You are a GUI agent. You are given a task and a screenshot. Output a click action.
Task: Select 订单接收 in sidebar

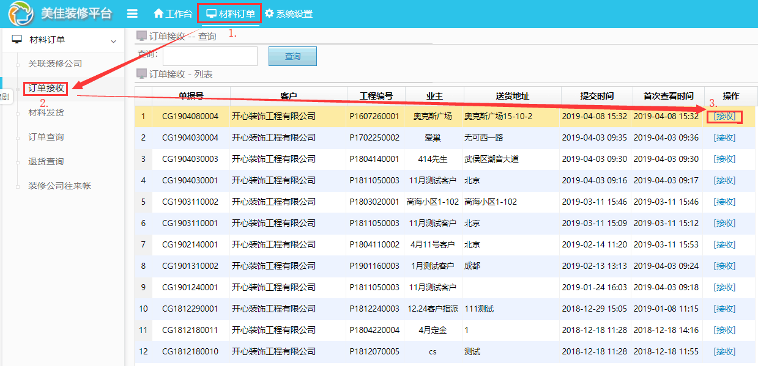[x=46, y=88]
